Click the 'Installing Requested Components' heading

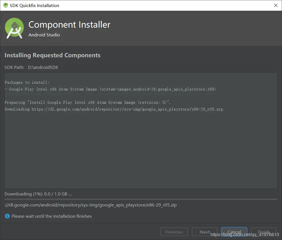53,55
